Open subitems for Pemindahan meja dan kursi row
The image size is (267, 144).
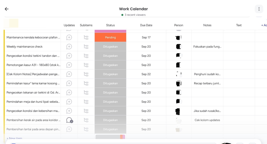(x=86, y=102)
